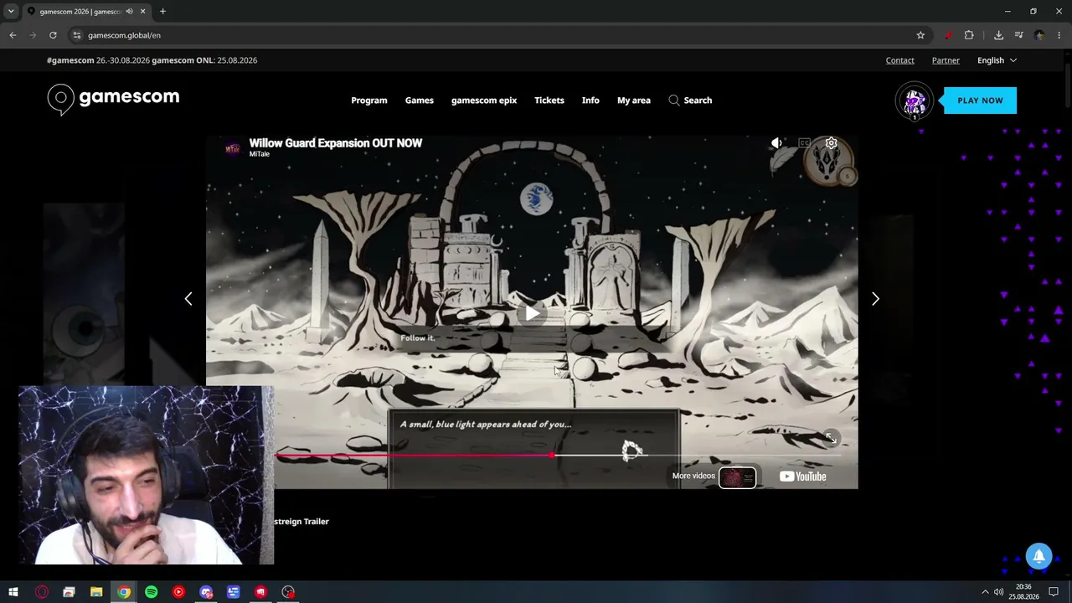Reload the gamescom page

point(53,35)
